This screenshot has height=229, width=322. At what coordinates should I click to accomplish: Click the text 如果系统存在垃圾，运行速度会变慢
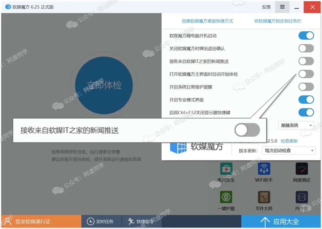click(86, 152)
